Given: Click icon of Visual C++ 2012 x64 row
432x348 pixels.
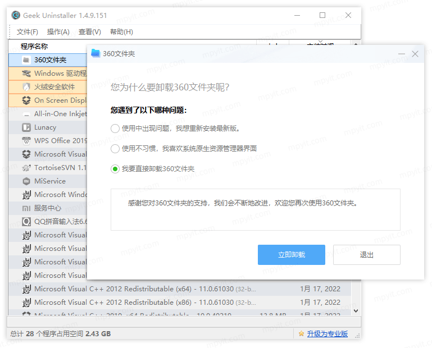Looking at the screenshot, I should coord(26,289).
